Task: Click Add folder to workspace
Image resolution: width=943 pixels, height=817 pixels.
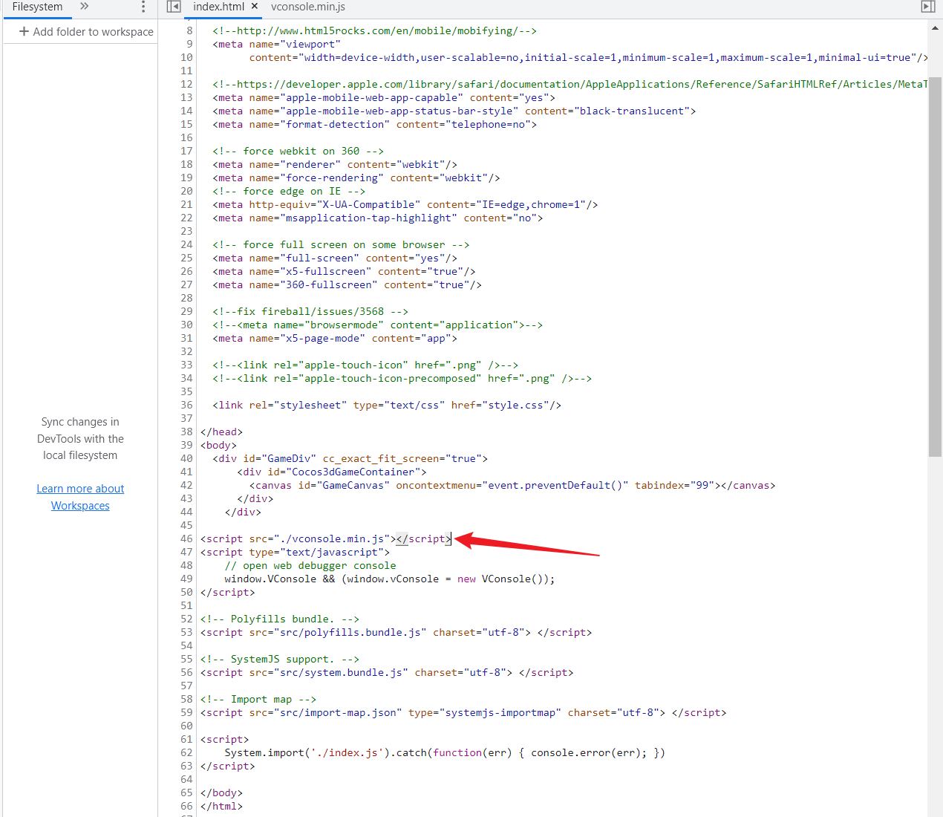Action: 86,32
